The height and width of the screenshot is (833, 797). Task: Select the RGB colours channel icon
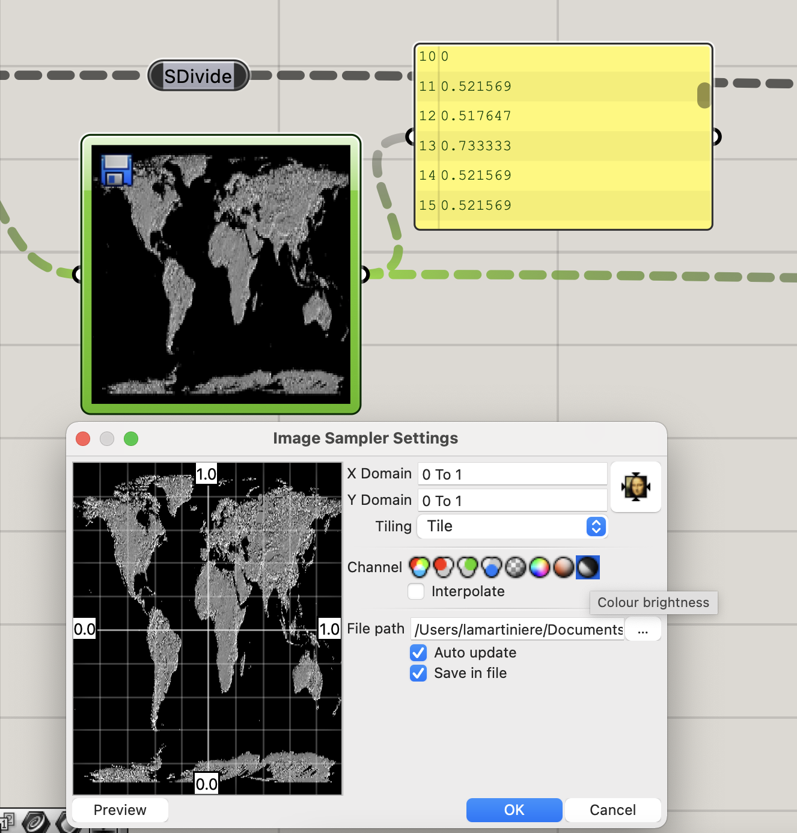[x=419, y=567]
